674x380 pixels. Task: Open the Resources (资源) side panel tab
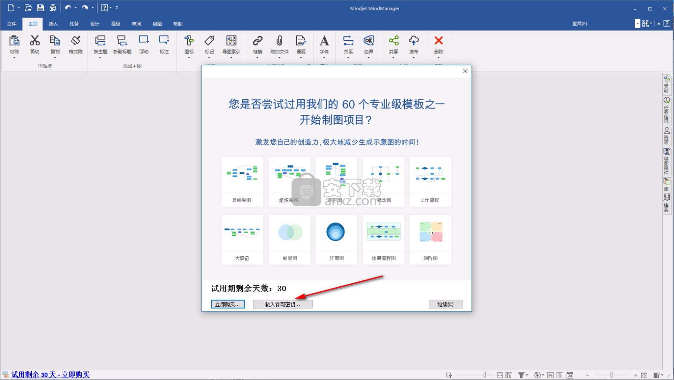tap(667, 136)
